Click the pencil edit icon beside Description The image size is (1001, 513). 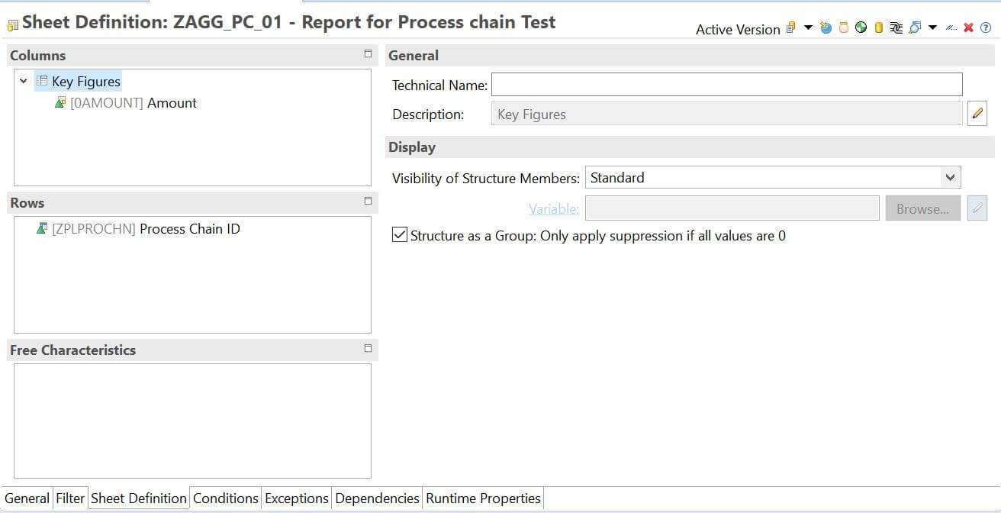[x=977, y=113]
